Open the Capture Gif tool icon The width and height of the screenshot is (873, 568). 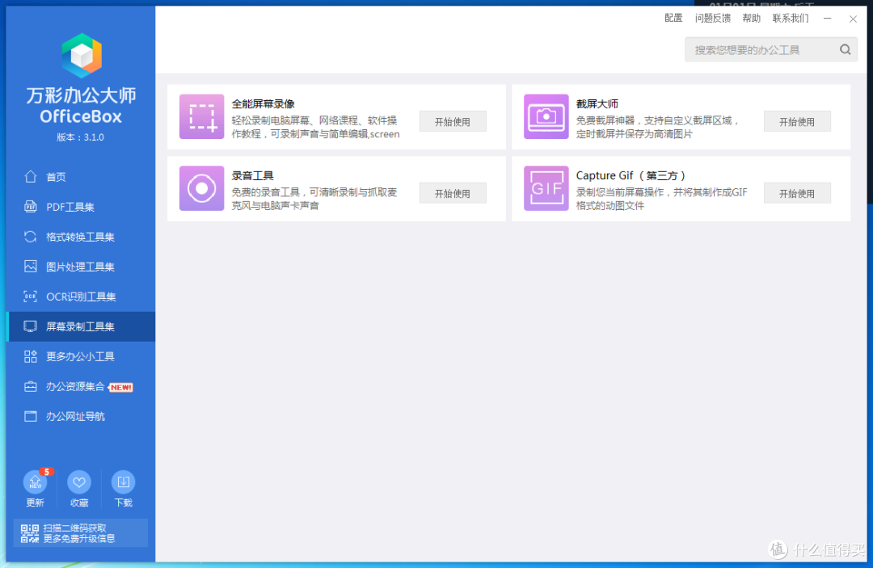coord(546,188)
